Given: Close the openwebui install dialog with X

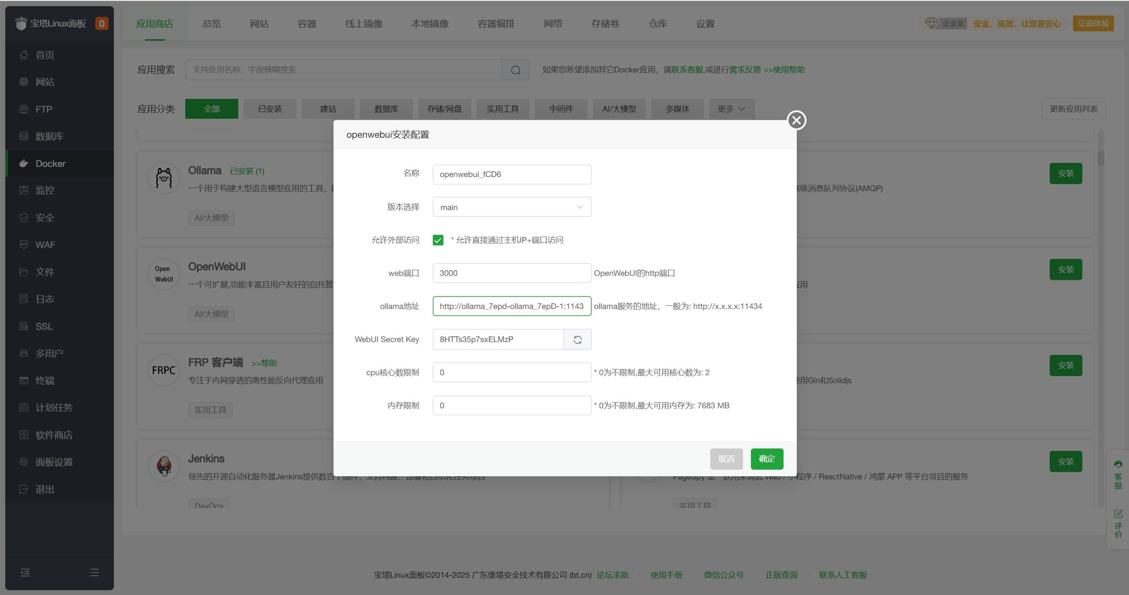Looking at the screenshot, I should click(x=796, y=120).
